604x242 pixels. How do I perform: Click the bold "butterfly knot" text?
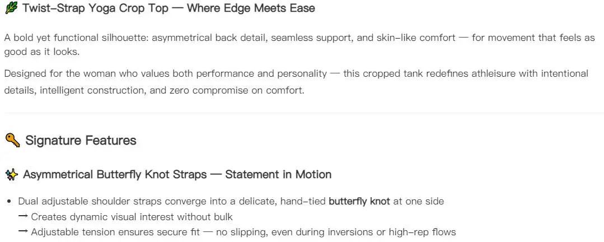[x=359, y=201]
